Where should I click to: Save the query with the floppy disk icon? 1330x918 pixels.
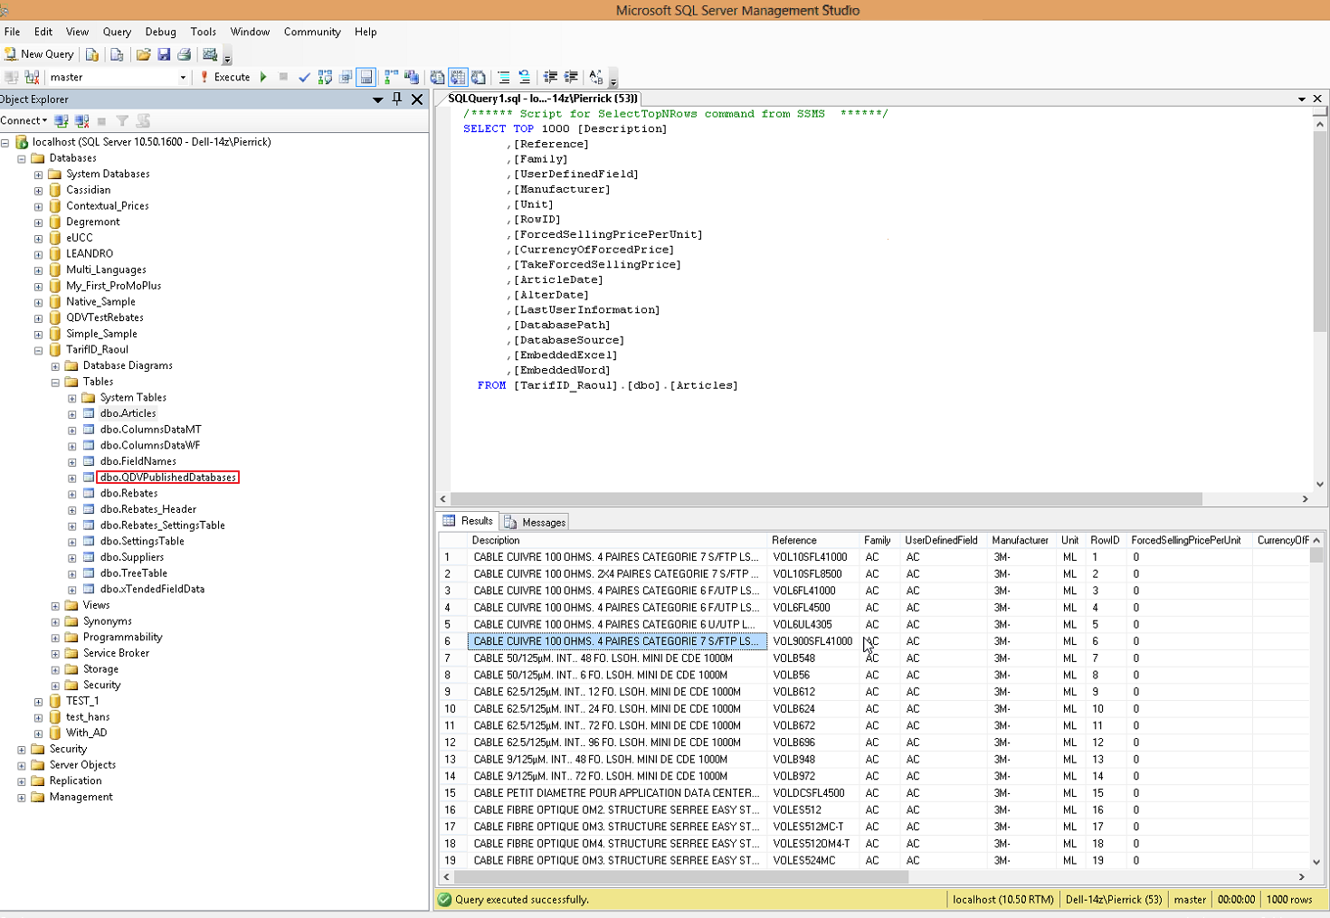(x=164, y=54)
